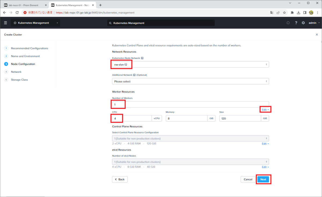Expand Control Plane Resources Edit
This screenshot has height=197, width=322.
tap(265, 144)
